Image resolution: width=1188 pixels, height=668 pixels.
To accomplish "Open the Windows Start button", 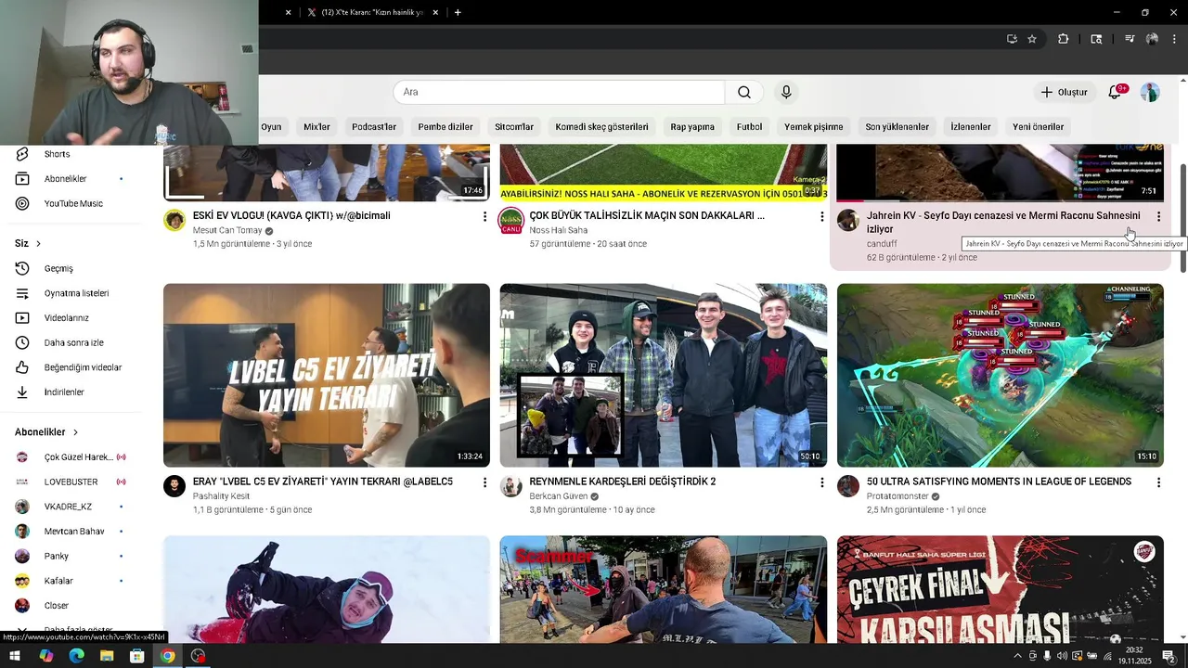I will coord(15,656).
